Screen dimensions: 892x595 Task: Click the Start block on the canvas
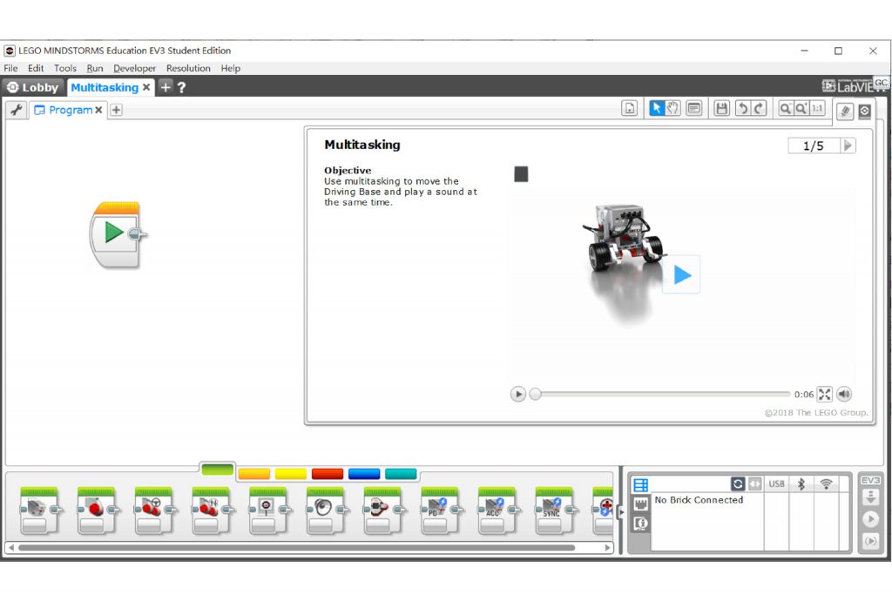116,234
